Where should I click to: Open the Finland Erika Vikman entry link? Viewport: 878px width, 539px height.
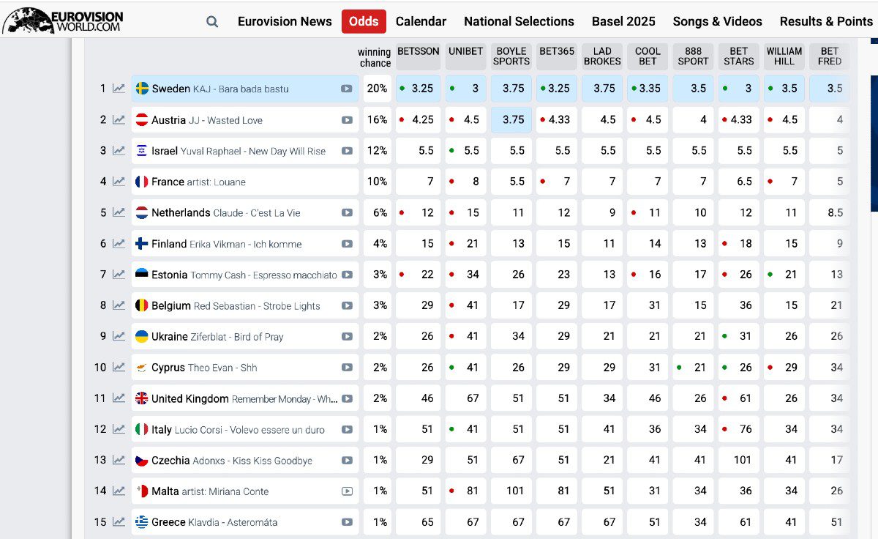point(227,244)
